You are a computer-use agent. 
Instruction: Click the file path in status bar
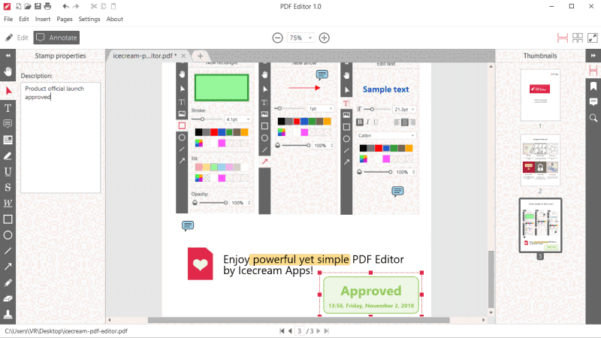click(x=66, y=331)
